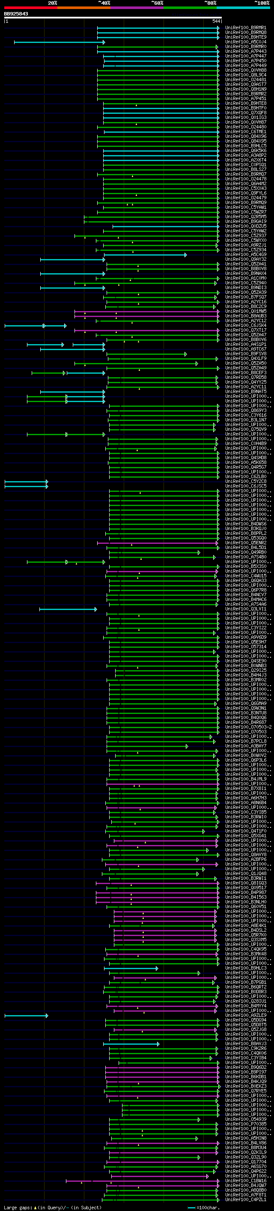Image resolution: width=274 pixels, height=1211 pixels.
Task: Select hit label UniRef100_A5C4G9
Action: pos(245,254)
